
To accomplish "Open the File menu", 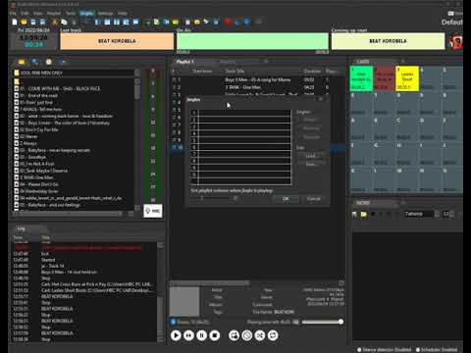I will (13, 14).
